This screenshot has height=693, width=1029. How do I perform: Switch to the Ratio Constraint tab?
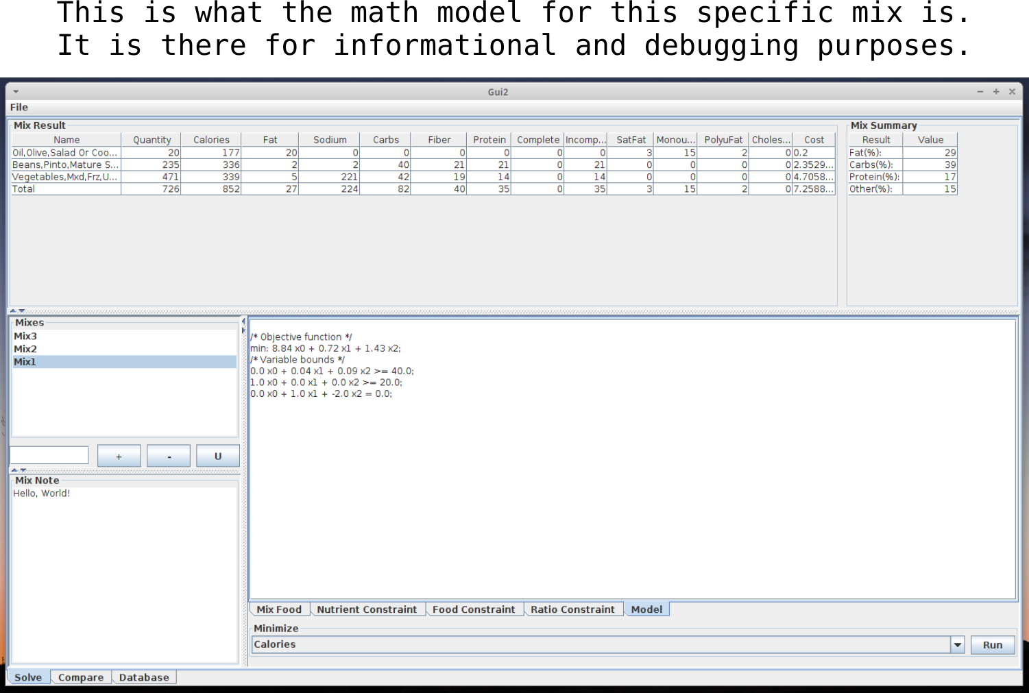coord(572,609)
